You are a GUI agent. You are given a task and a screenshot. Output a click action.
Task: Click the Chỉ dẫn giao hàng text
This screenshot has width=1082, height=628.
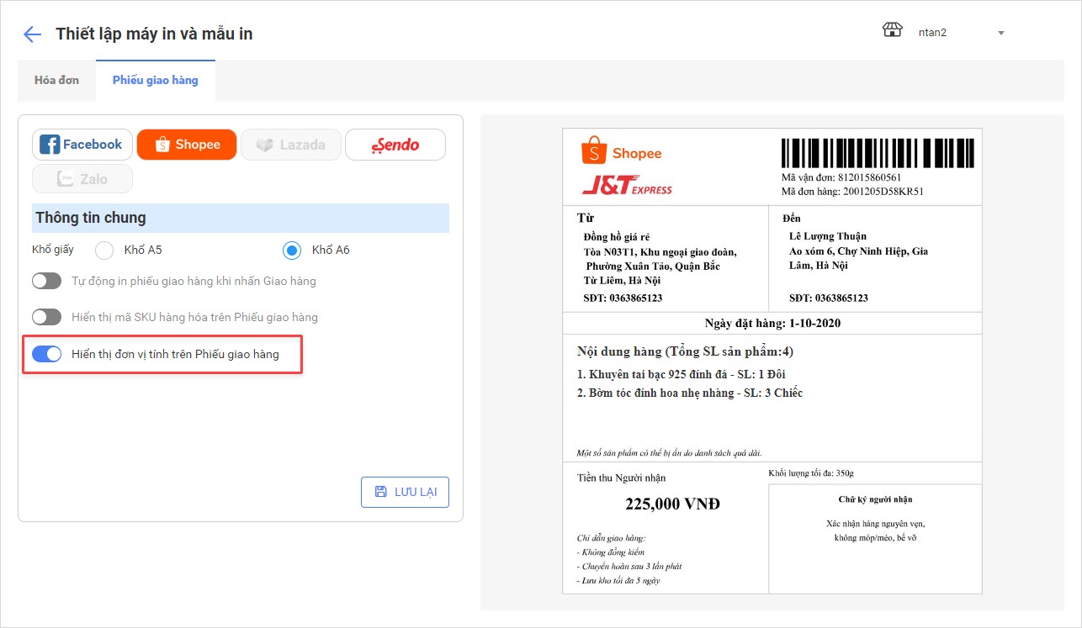pyautogui.click(x=611, y=538)
